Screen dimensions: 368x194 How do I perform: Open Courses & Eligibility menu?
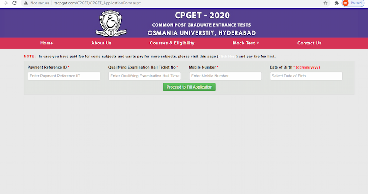[x=172, y=43]
